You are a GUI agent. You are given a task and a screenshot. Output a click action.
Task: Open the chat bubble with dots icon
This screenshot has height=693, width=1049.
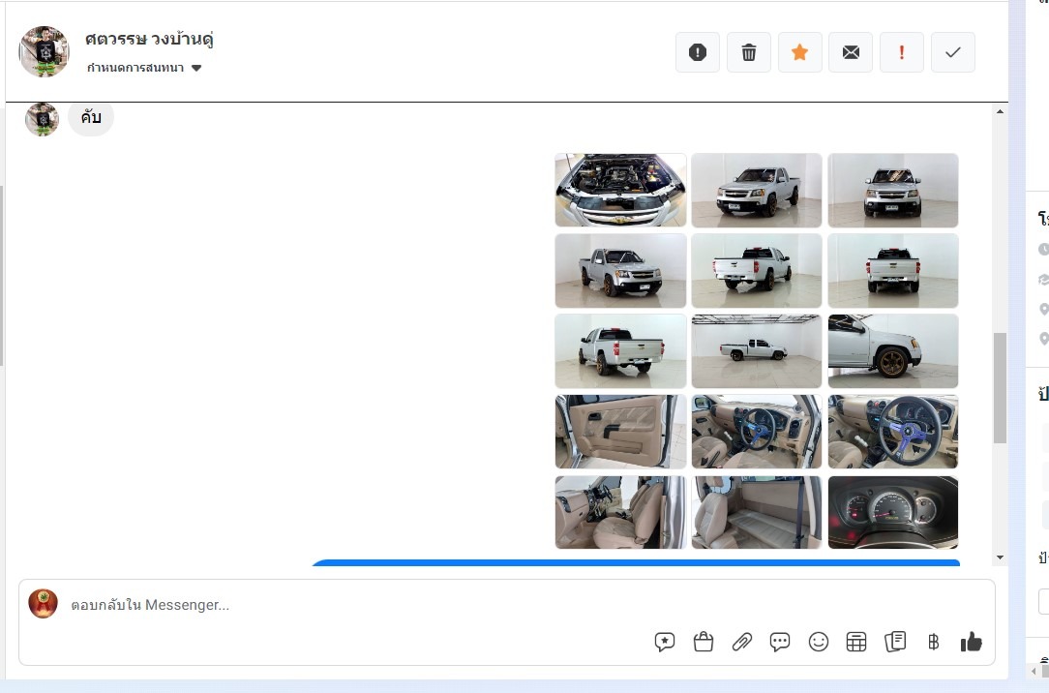click(780, 642)
